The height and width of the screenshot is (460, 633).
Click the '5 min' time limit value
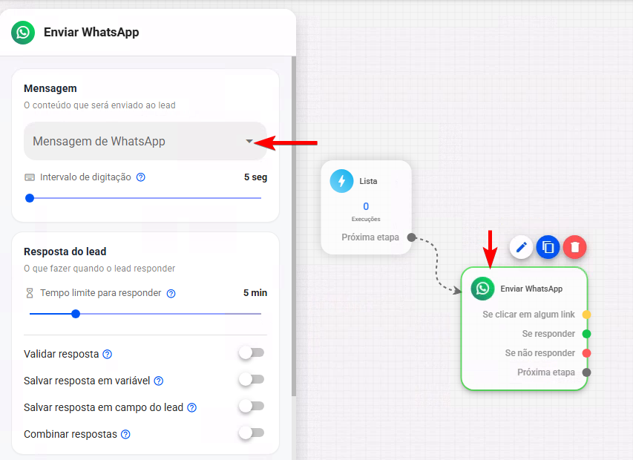[255, 293]
